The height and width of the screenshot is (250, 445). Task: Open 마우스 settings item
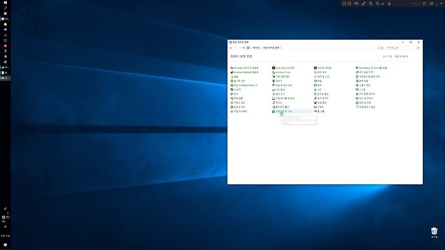click(277, 81)
